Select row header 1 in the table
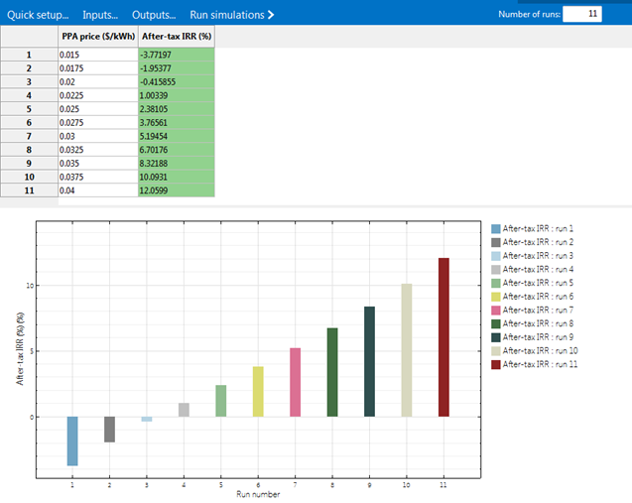Viewport: 632px width, 503px height. pyautogui.click(x=29, y=55)
